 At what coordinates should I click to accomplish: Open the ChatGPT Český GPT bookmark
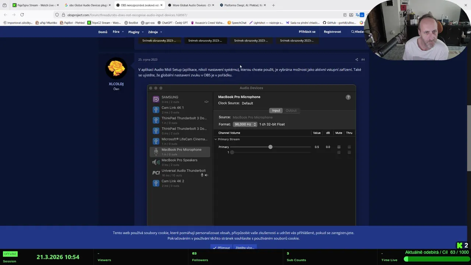pos(173,22)
